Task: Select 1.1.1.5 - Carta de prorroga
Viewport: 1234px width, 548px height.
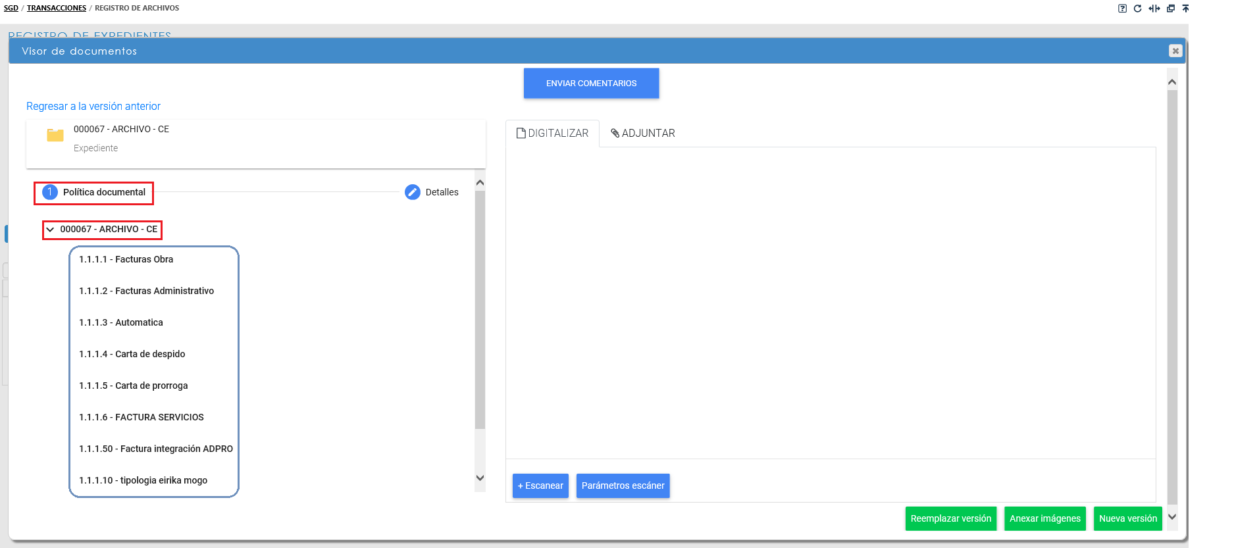Action: [x=134, y=386]
